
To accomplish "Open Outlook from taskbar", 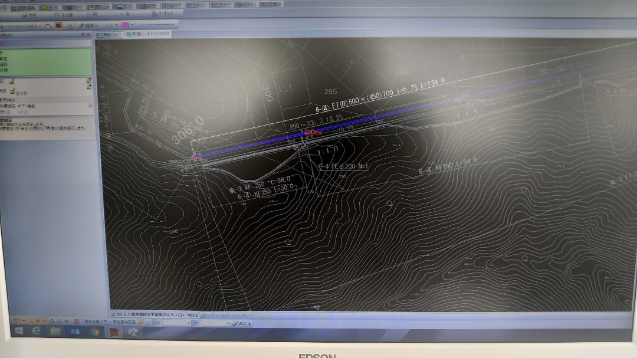I will pos(75,331).
